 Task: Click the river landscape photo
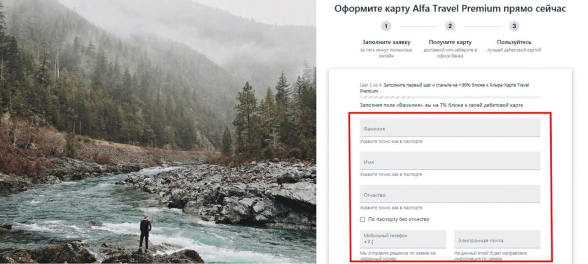(x=158, y=132)
